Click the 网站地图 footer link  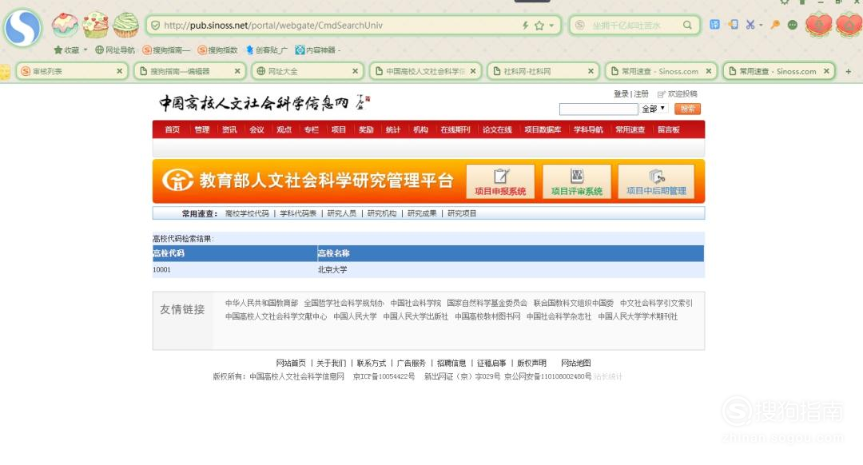[x=575, y=364]
